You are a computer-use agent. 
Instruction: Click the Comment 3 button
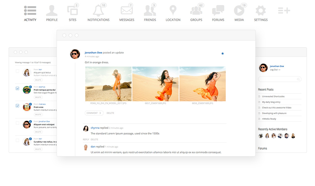tap(94, 113)
